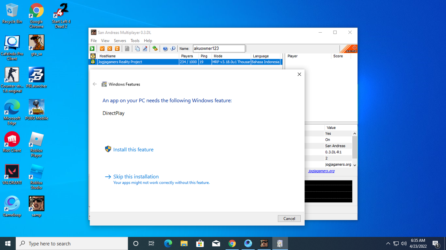Click the orange Refresh Server toolbar icon
Viewport: 446px width, 250px height.
click(117, 49)
